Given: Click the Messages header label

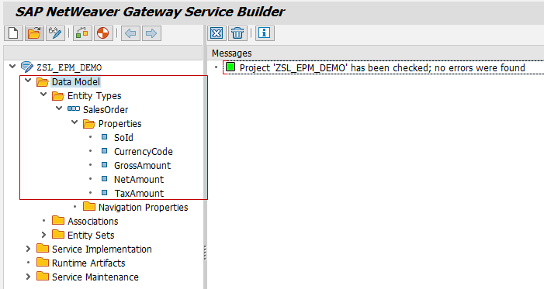Looking at the screenshot, I should 232,53.
